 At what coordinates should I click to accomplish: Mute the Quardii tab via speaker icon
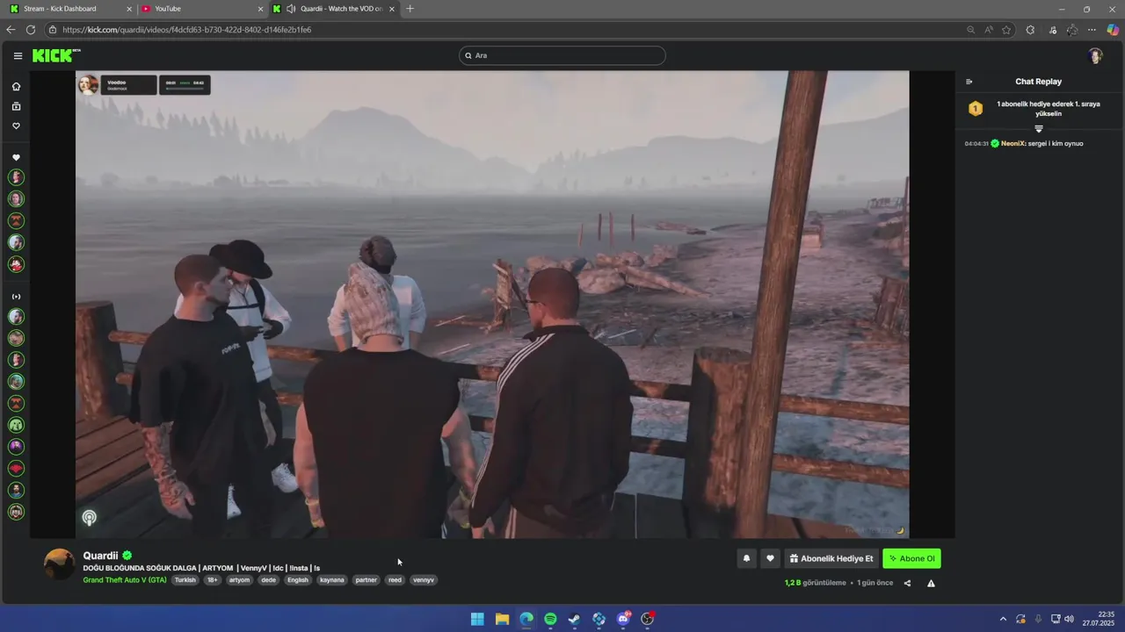click(x=291, y=9)
